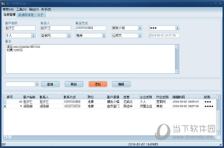The width and height of the screenshot is (224, 148).
Task: Click the row indicator arrow beside row 9
Action: coord(5,106)
